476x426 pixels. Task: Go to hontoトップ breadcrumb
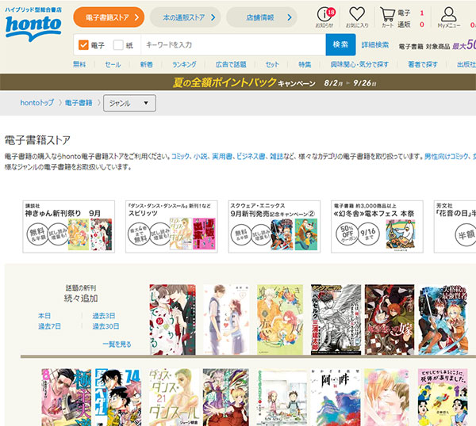pyautogui.click(x=36, y=103)
